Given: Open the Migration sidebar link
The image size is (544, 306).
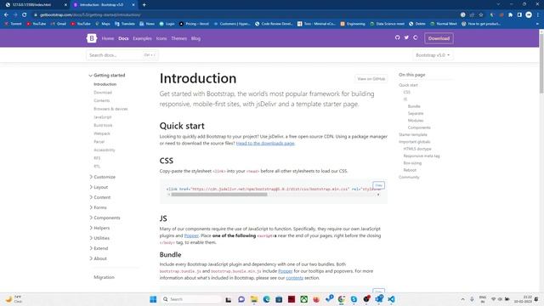Looking at the screenshot, I should click(x=104, y=277).
